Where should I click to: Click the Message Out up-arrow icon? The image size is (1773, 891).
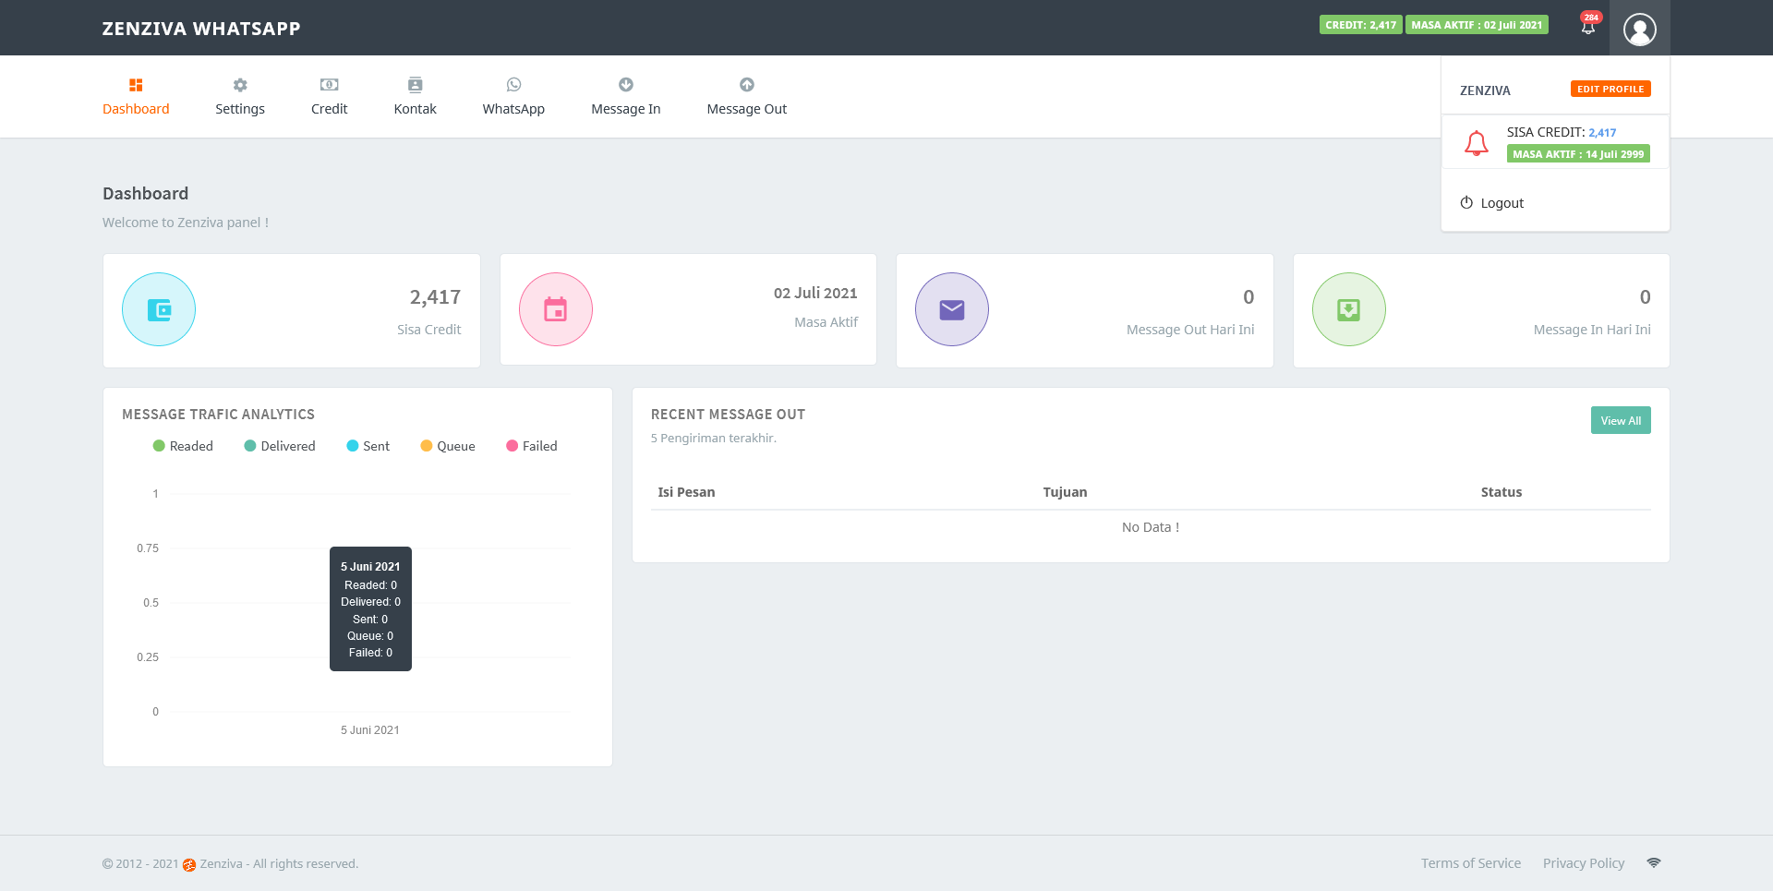747,85
